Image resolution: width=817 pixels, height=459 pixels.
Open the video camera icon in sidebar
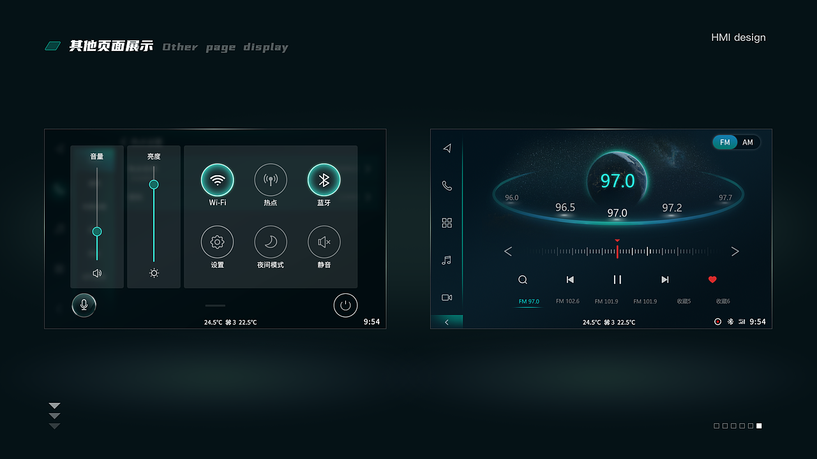click(447, 298)
